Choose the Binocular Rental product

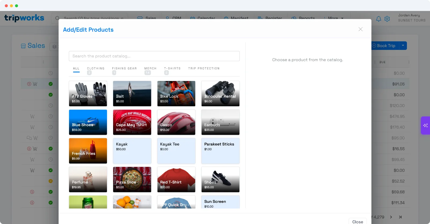[x=220, y=94]
